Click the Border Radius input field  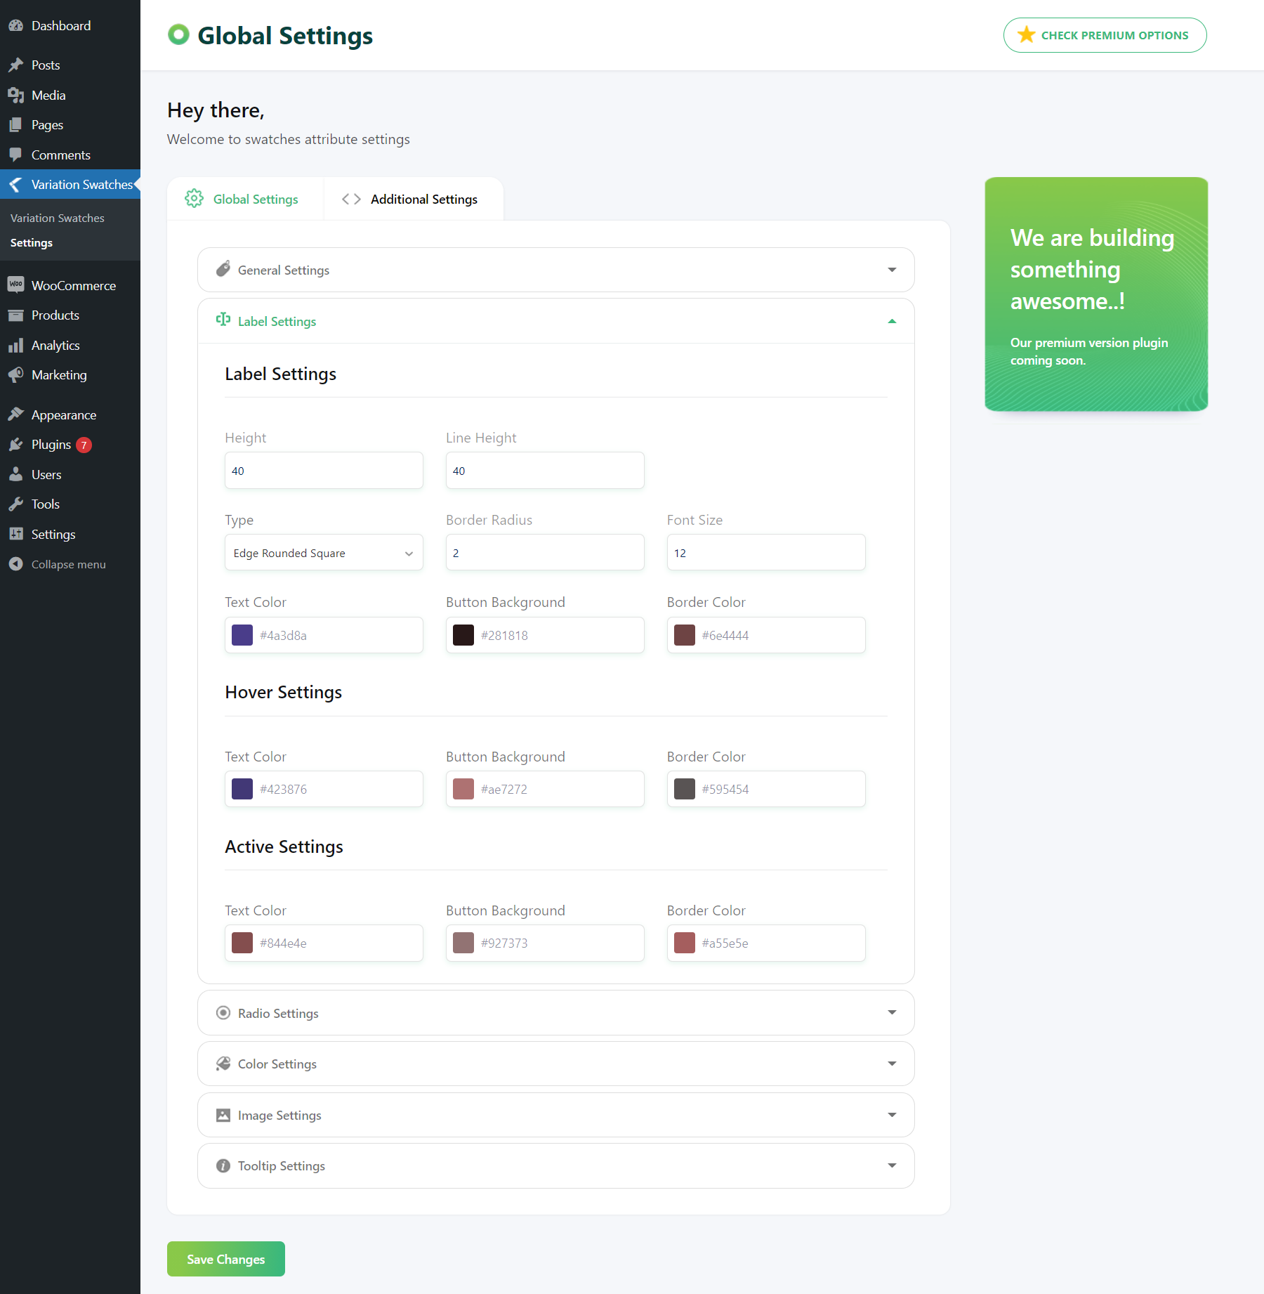click(545, 553)
